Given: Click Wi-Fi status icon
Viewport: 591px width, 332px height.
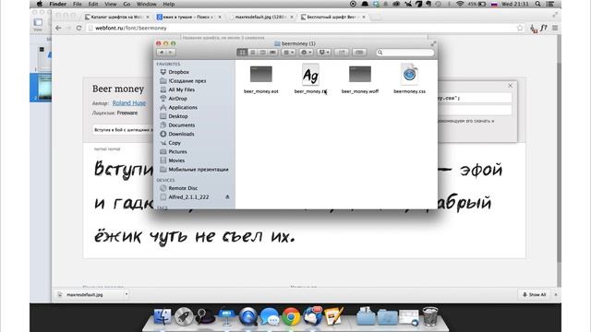Looking at the screenshot, I should [460, 4].
